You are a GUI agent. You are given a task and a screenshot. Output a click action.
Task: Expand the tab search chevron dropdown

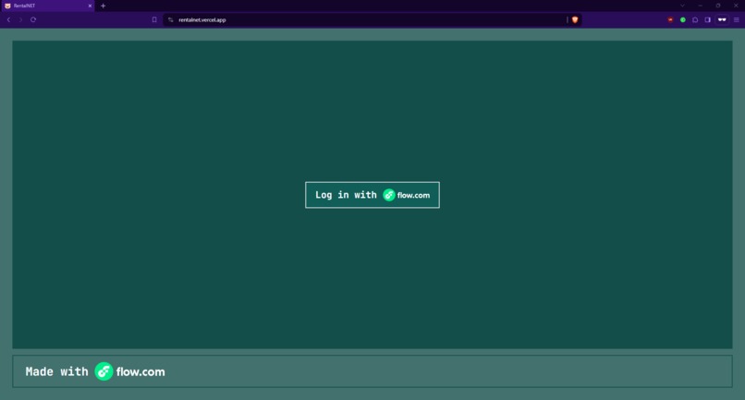pyautogui.click(x=682, y=6)
